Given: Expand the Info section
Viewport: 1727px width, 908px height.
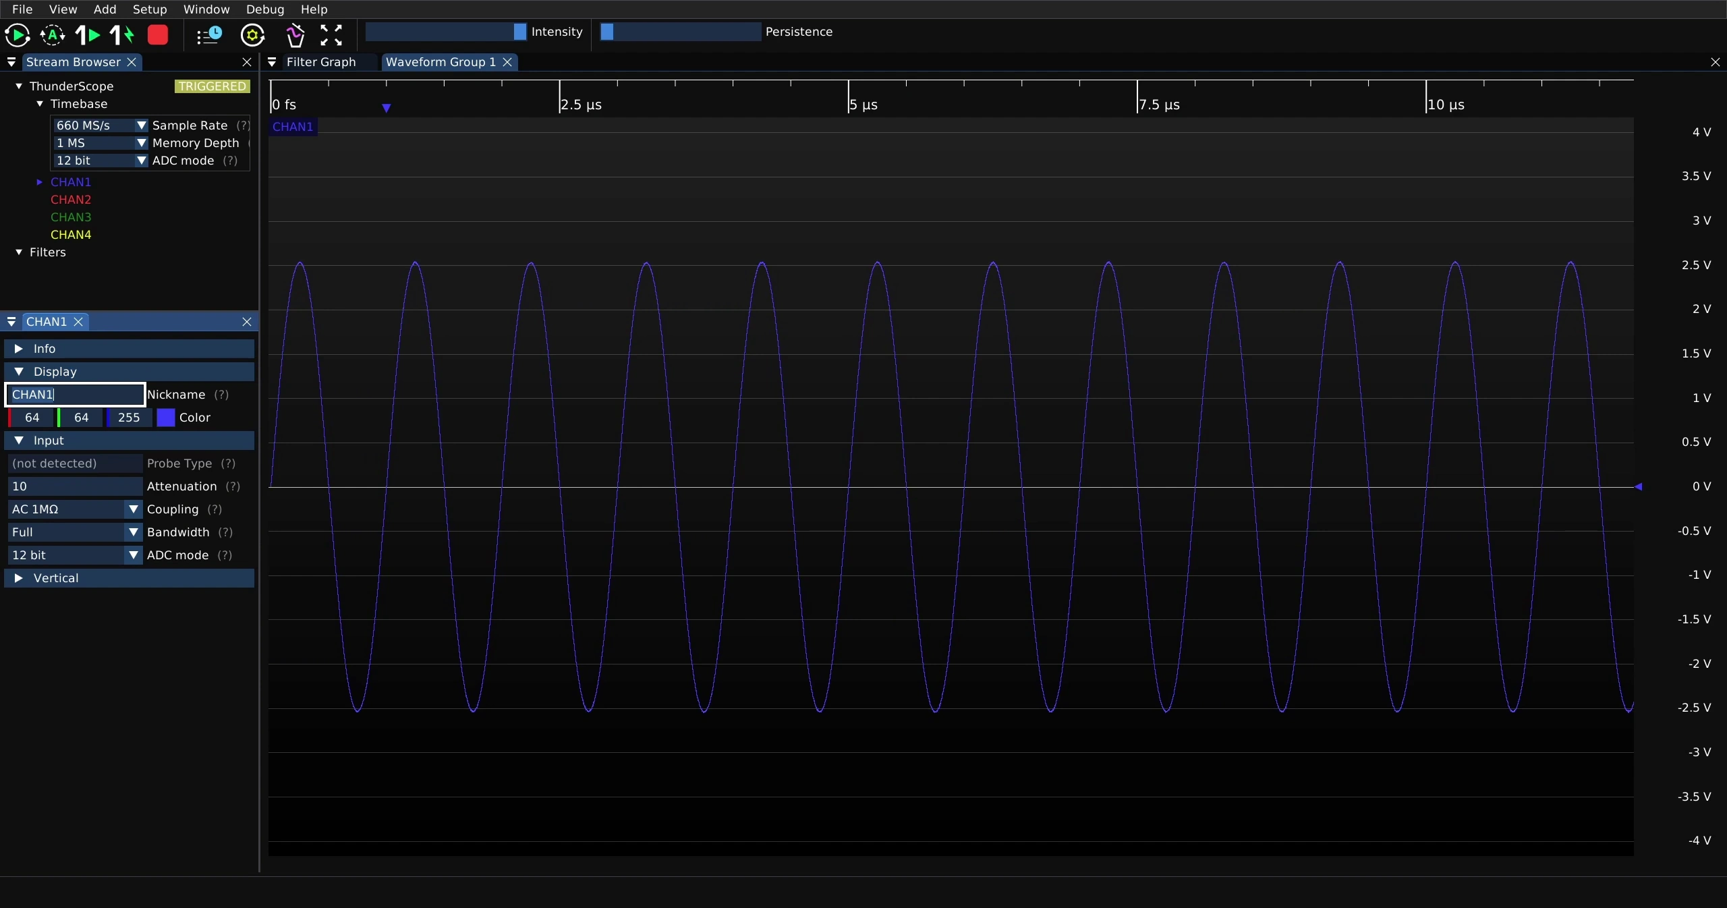Looking at the screenshot, I should pos(129,349).
